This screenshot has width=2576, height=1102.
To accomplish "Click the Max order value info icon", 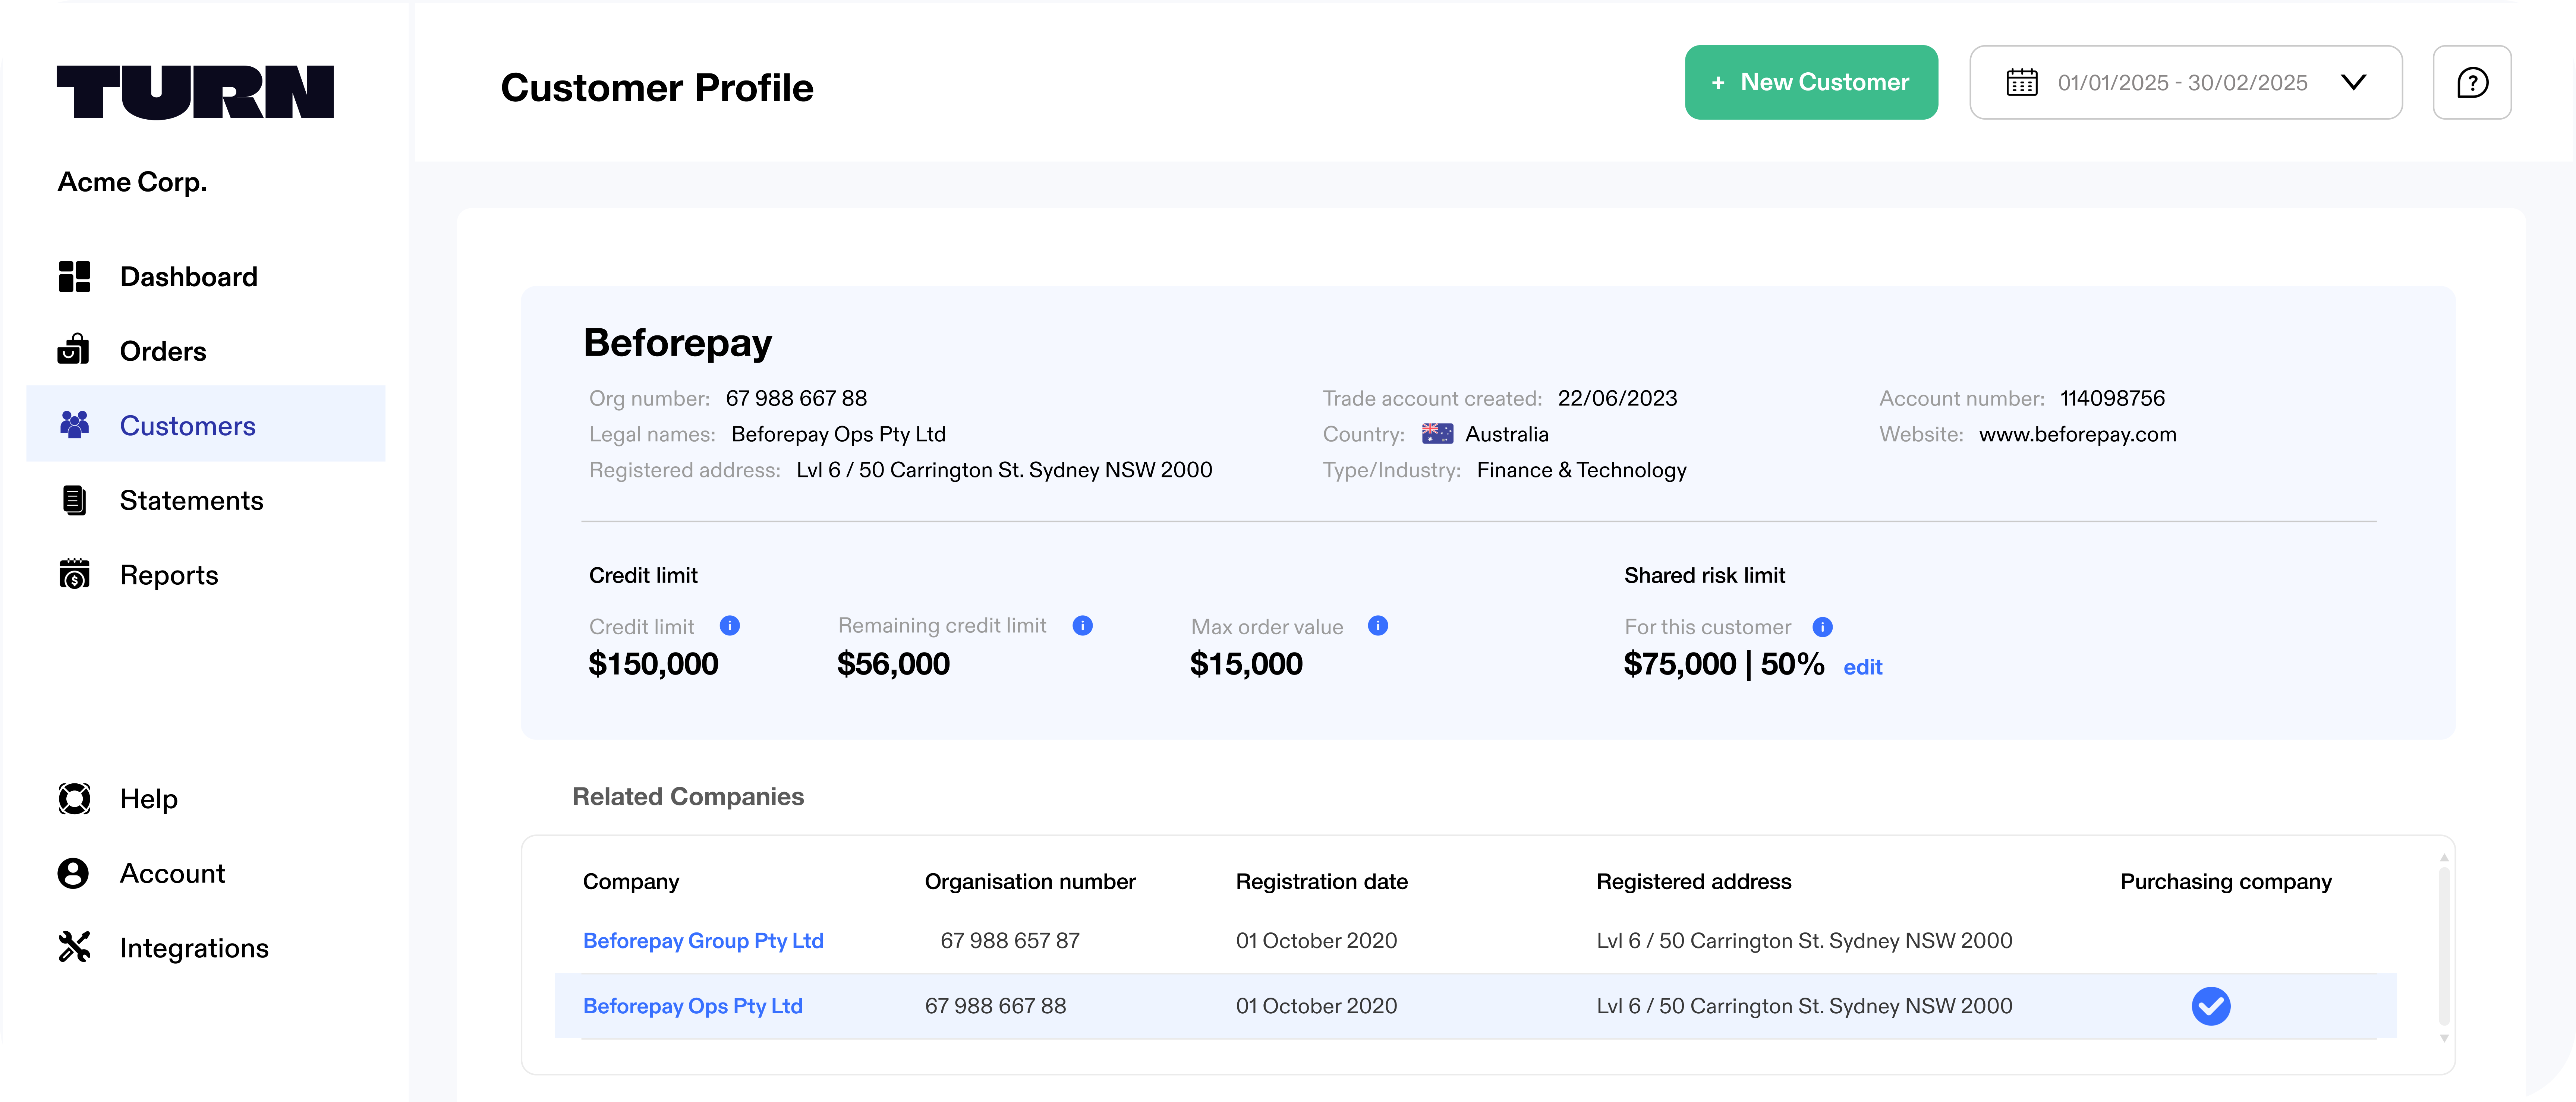I will 1377,626.
